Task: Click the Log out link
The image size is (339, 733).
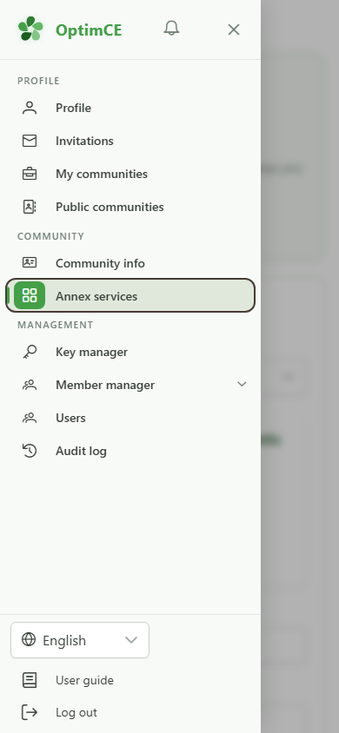Action: pos(76,712)
